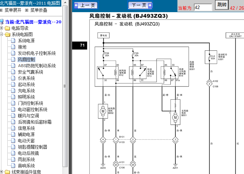This screenshot has width=244, height=174.
Task: Open the 系统电路图 folder icon
Action: 7,34
